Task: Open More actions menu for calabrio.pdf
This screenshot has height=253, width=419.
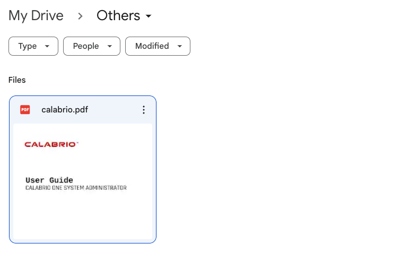Action: (143, 110)
